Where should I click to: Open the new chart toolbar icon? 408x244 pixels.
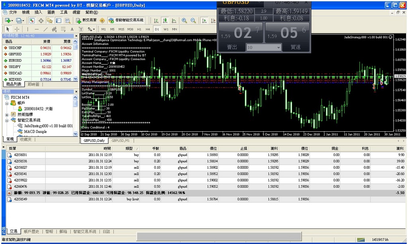coord(8,21)
